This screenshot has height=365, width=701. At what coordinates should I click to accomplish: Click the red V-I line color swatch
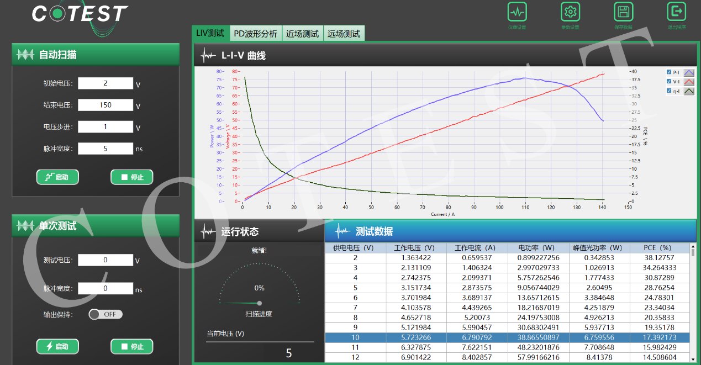click(689, 82)
